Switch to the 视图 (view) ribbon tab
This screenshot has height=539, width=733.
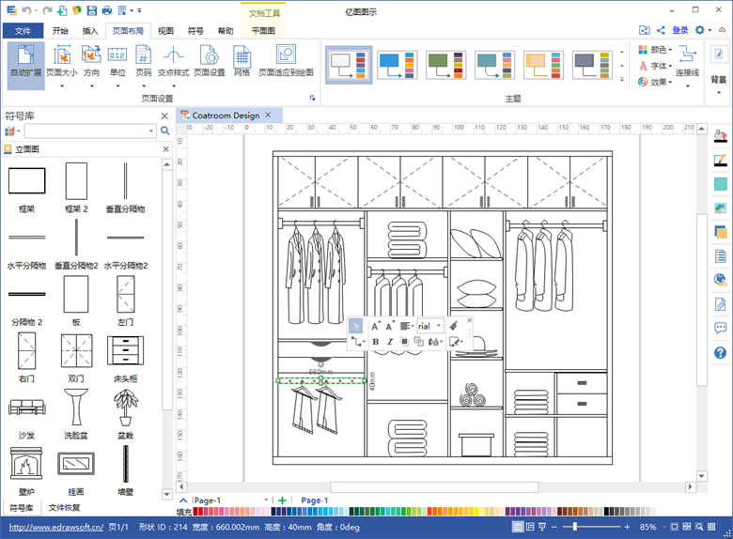[x=165, y=31]
